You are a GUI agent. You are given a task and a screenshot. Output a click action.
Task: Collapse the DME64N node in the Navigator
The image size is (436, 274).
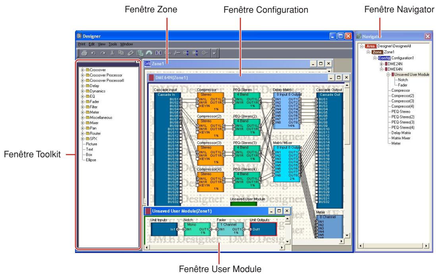tap(382, 69)
